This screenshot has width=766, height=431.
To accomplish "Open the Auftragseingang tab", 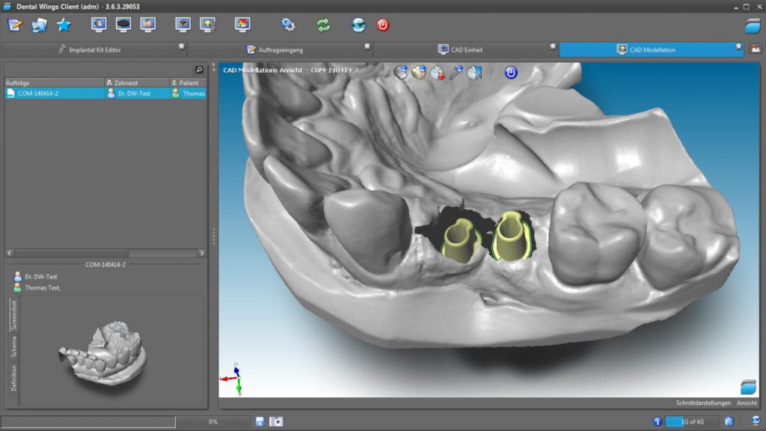I will click(275, 50).
